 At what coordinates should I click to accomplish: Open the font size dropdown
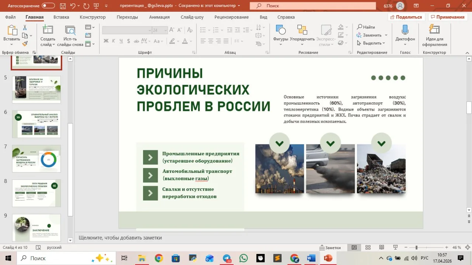[165, 30]
